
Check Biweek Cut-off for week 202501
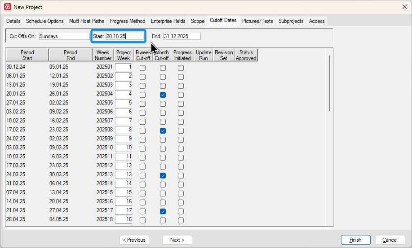tap(142, 68)
